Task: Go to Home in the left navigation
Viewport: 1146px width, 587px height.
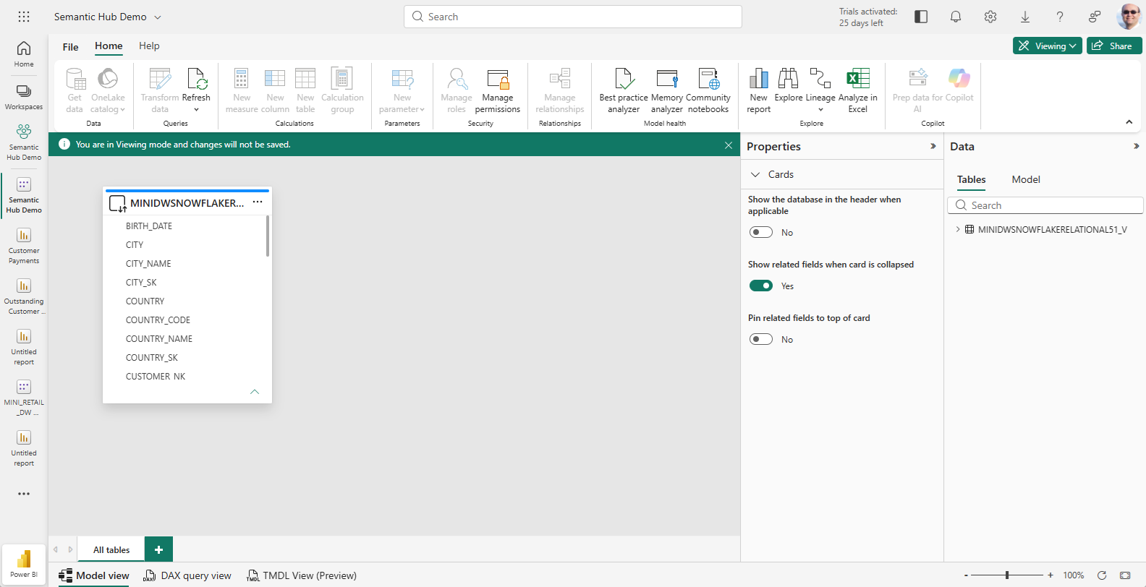Action: [24, 53]
